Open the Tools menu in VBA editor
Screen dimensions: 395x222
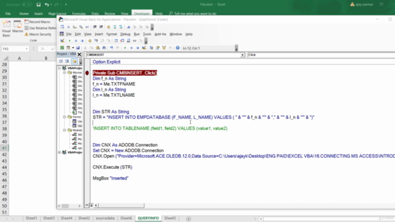click(x=147, y=34)
